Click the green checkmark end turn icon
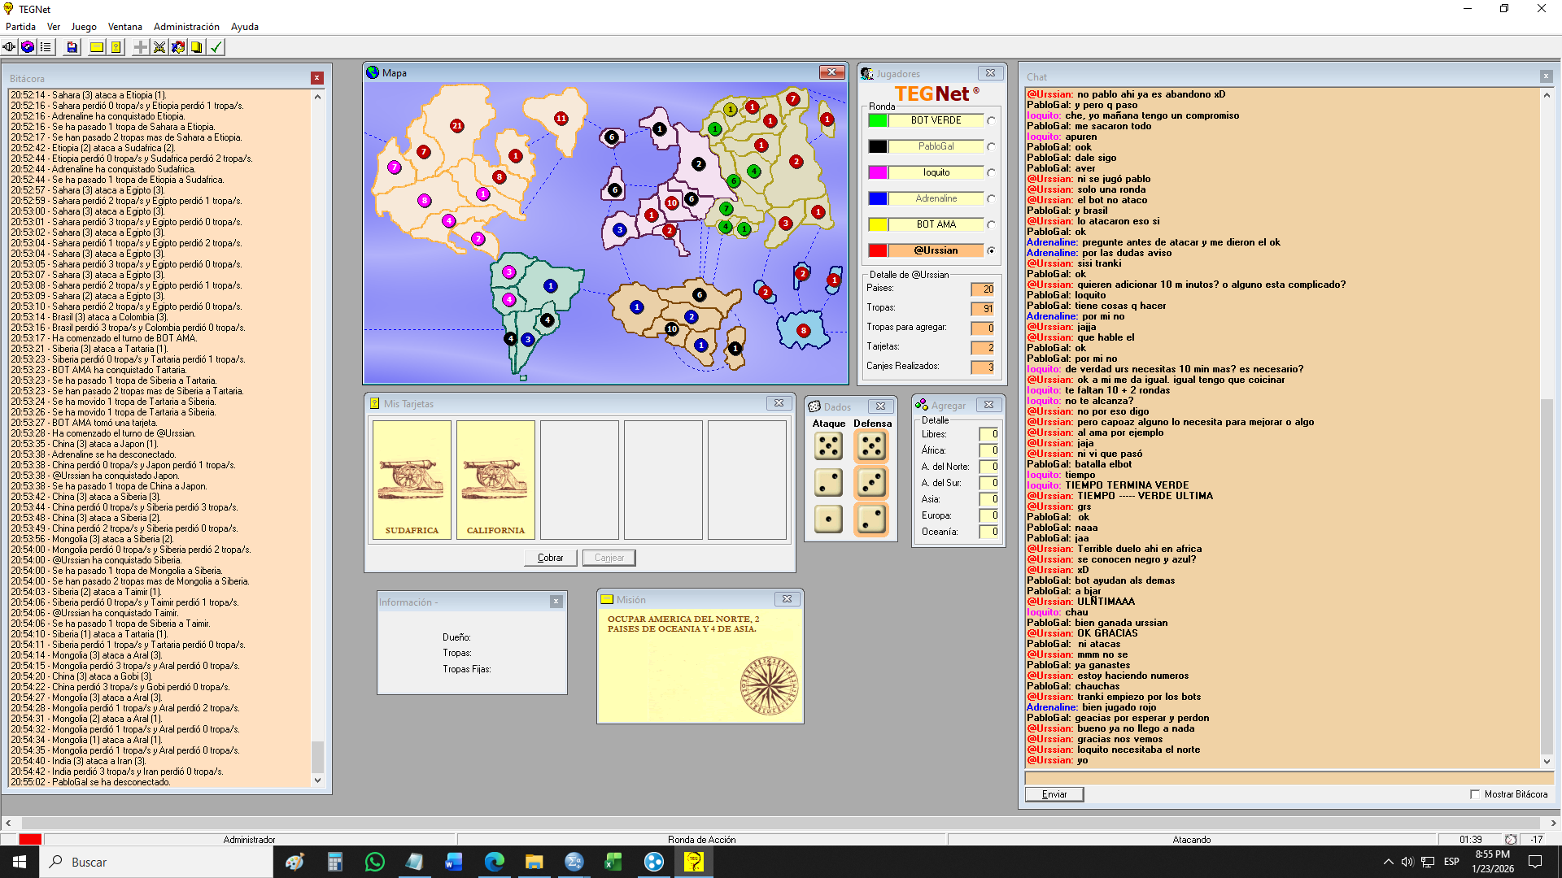The height and width of the screenshot is (878, 1562). (x=216, y=47)
